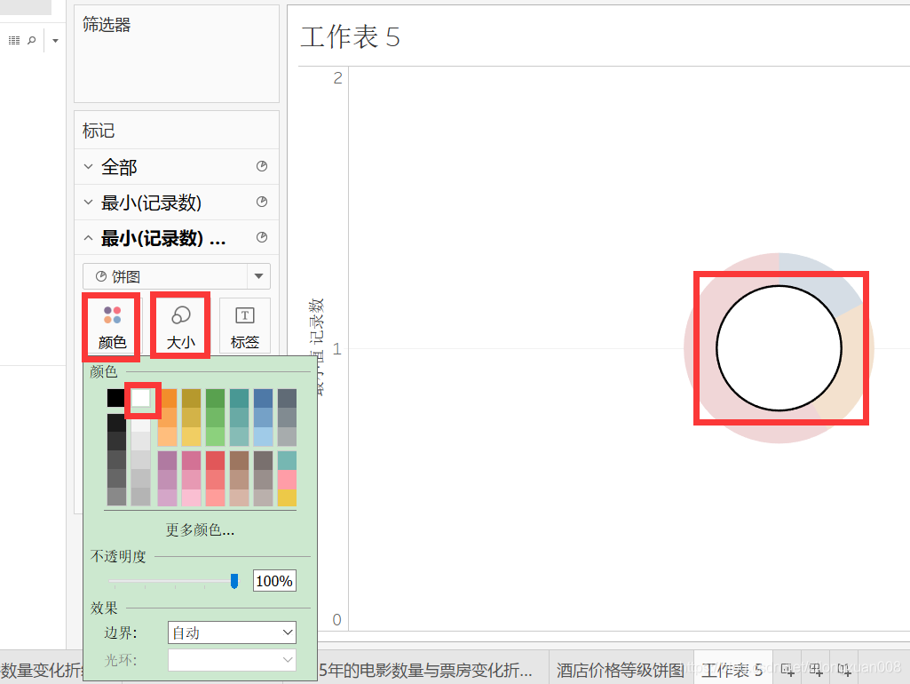
Task: Choose the darkest purple swatch
Action: pyautogui.click(x=168, y=461)
